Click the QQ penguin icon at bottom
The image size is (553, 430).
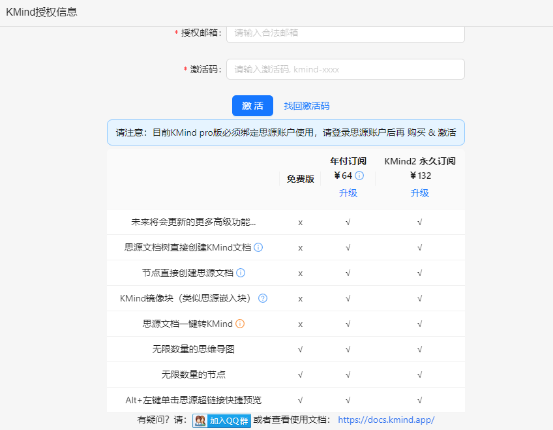tap(200, 421)
